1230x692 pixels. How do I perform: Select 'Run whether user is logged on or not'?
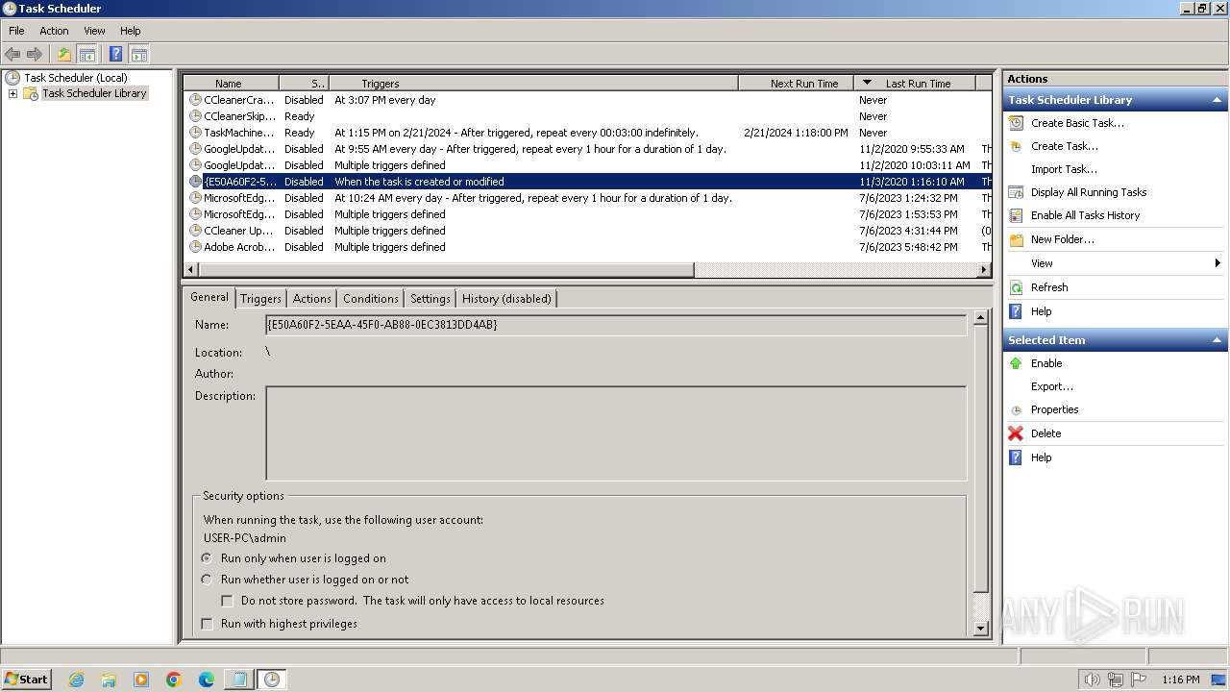coord(207,580)
